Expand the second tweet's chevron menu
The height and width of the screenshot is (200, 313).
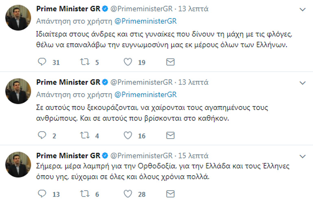(302, 83)
